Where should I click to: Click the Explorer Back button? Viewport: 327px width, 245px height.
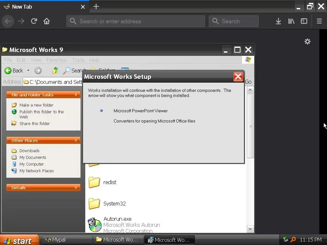coord(14,71)
